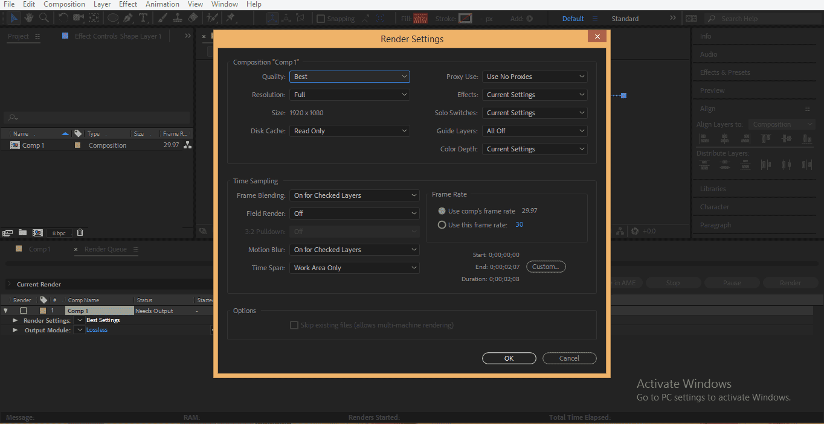Viewport: 824px width, 424px height.
Task: Click the Search Help field
Action: 765,19
